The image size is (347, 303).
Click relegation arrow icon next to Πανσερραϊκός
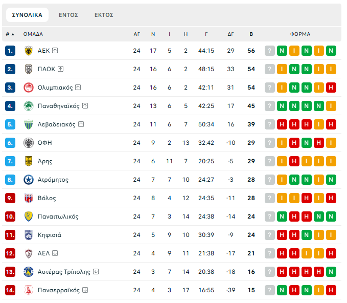(85, 290)
